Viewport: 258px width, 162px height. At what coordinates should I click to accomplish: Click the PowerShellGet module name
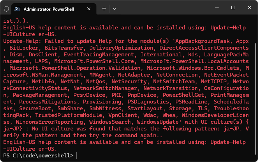(184, 95)
